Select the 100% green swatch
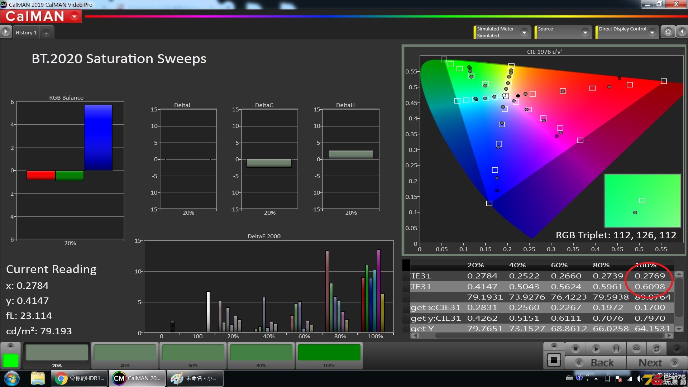 [x=329, y=355]
